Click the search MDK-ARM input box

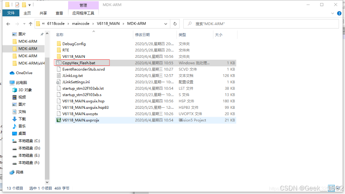click(x=261, y=24)
